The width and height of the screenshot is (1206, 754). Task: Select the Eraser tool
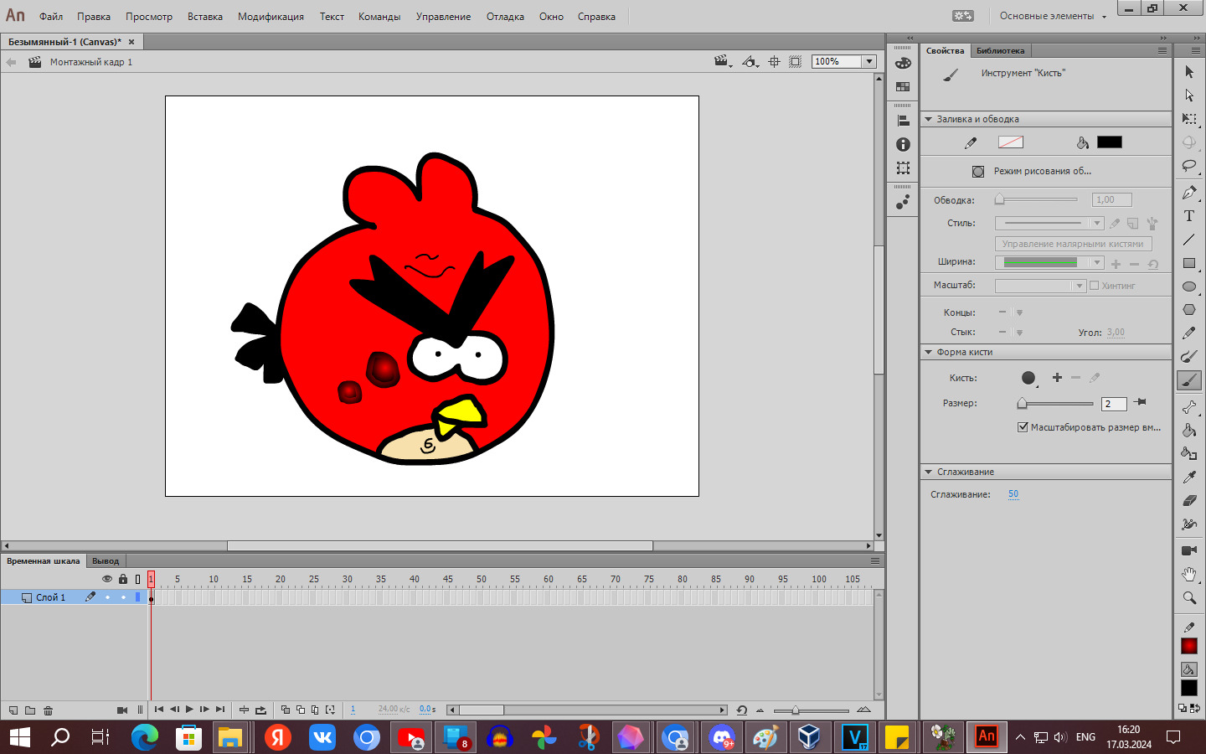tap(1188, 501)
